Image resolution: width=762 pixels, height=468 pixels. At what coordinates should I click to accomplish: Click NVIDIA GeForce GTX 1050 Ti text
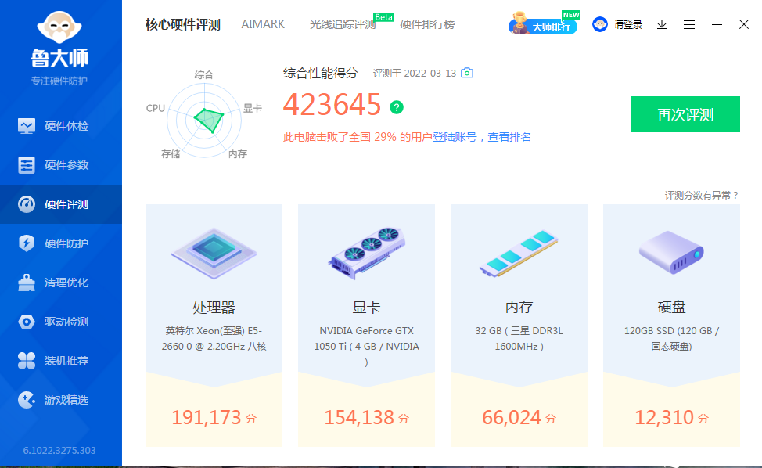click(x=366, y=346)
